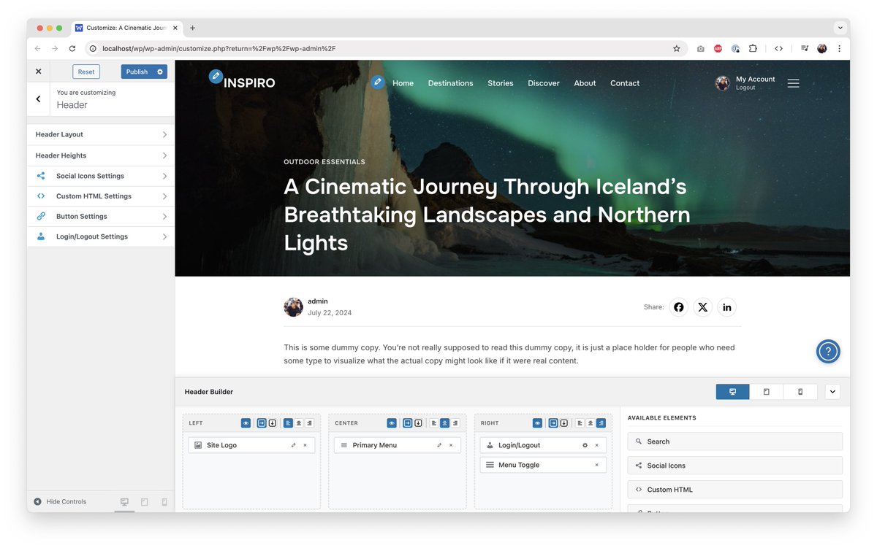
Task: Remove Site Logo from the Left column
Action: tap(305, 445)
